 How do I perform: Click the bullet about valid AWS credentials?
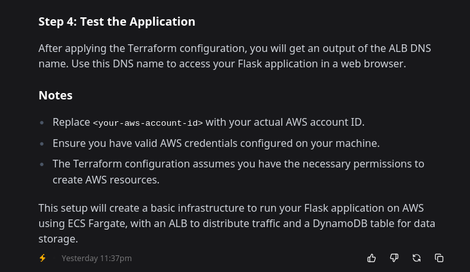(216, 143)
